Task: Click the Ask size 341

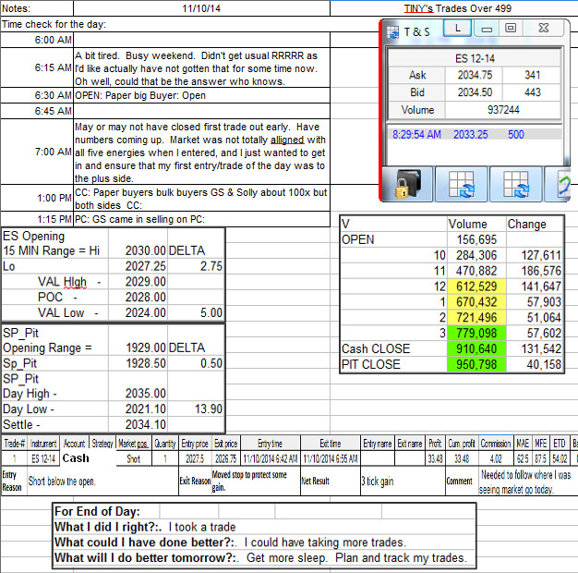Action: [532, 75]
